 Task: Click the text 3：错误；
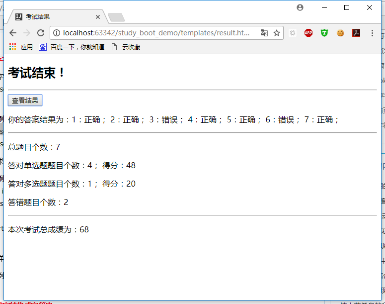166,119
